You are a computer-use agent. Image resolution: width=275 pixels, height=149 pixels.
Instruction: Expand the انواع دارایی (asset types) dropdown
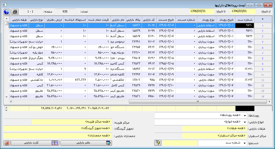tap(244, 122)
